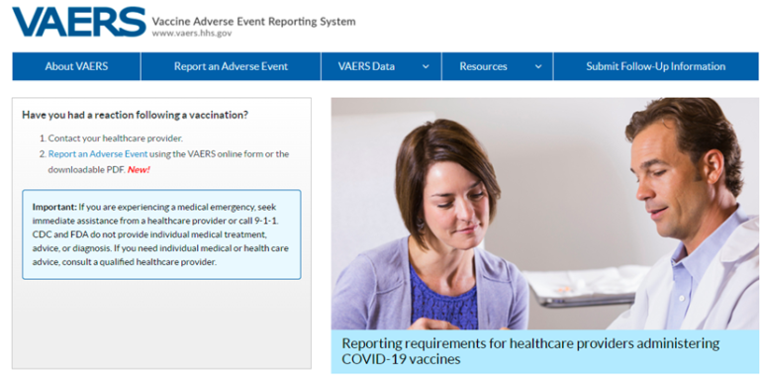Open the About VAERS menu item
The height and width of the screenshot is (375, 760).
[76, 66]
